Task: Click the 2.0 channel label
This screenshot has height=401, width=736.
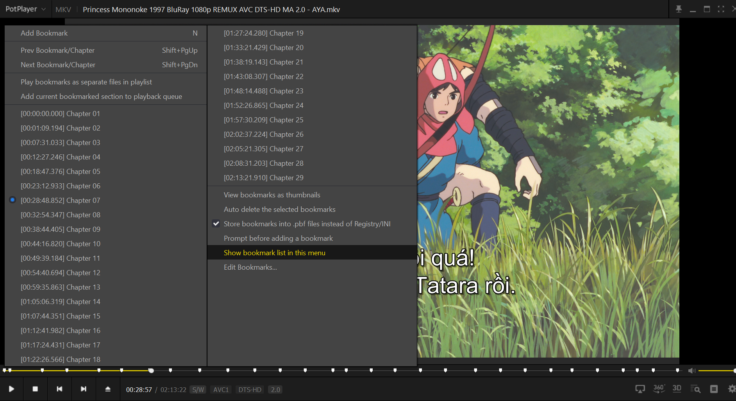Action: pyautogui.click(x=275, y=390)
